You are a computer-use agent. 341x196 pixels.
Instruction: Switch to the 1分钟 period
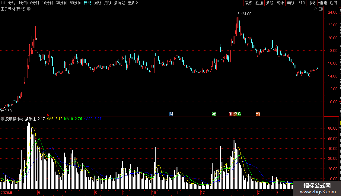[23, 3]
